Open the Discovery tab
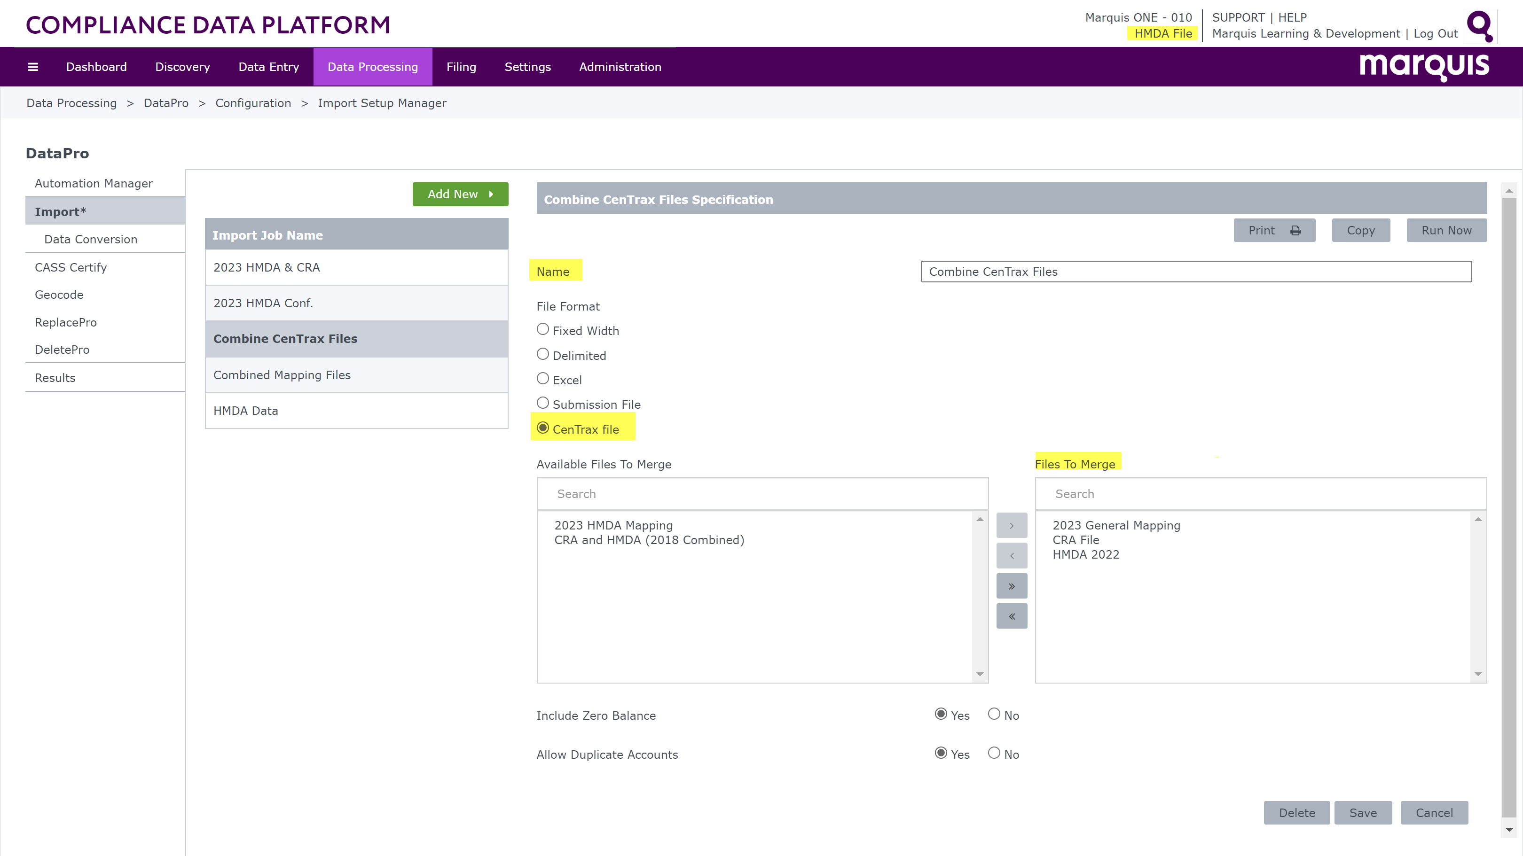This screenshot has height=856, width=1523. coord(183,67)
